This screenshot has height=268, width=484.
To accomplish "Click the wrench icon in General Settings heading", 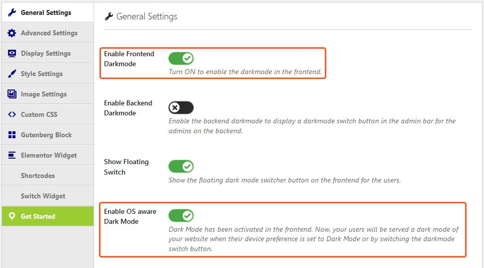I will pos(108,16).
